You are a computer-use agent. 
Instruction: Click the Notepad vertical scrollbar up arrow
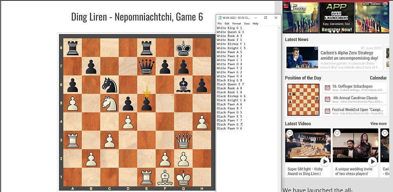tap(279, 28)
